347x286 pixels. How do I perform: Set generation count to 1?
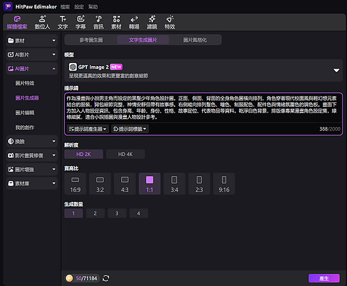[74, 214]
